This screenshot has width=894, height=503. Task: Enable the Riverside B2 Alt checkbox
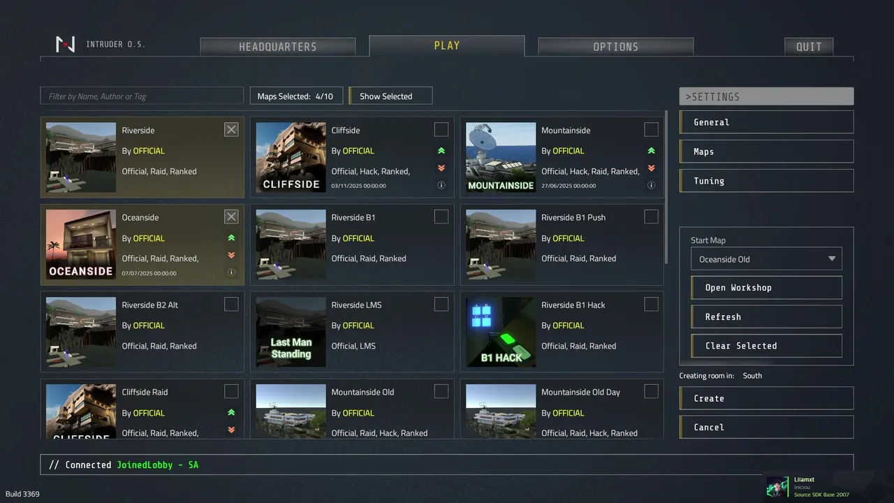231,304
